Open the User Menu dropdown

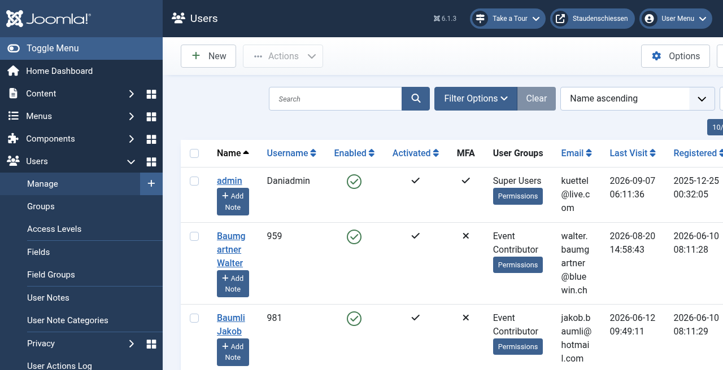coord(676,19)
